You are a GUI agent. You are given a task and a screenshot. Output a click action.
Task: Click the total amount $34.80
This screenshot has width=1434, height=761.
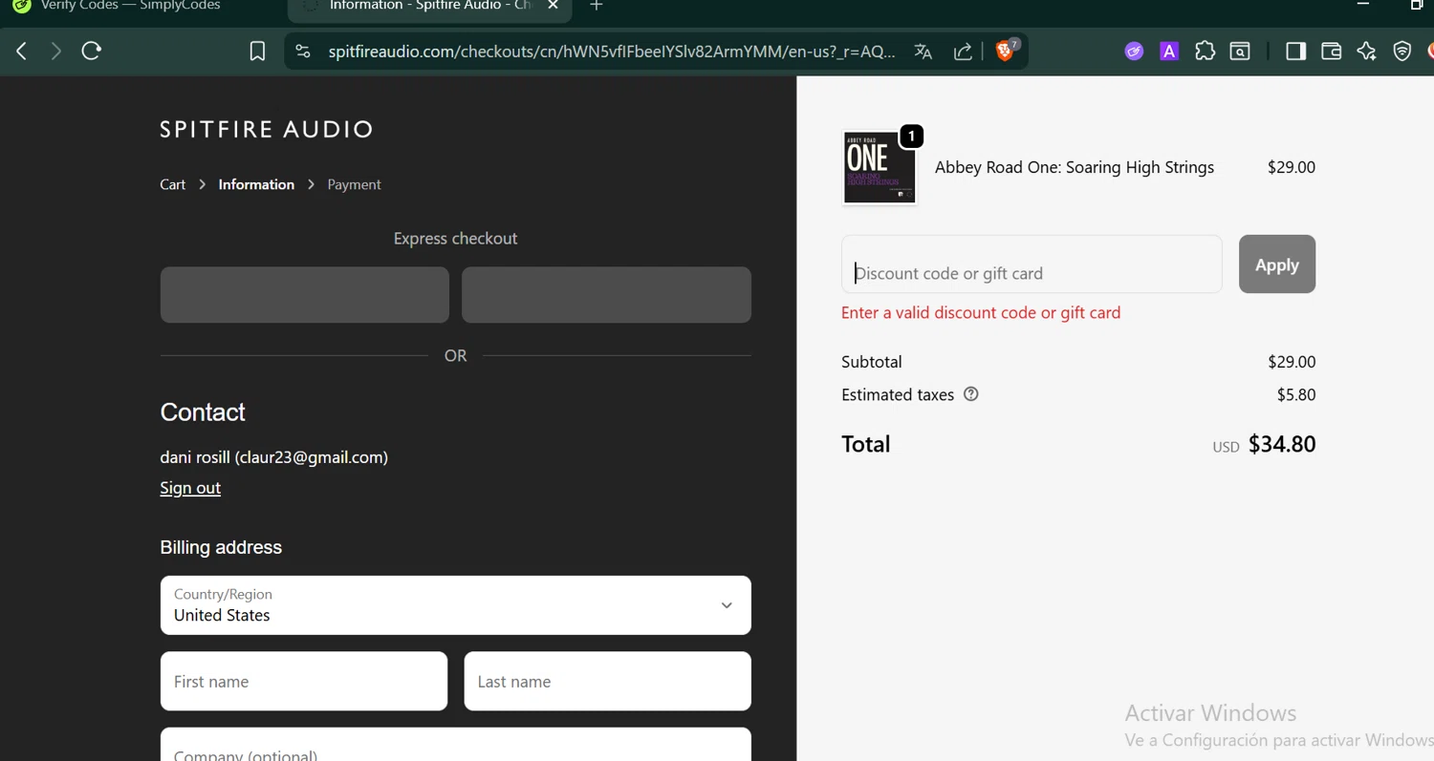click(x=1282, y=444)
